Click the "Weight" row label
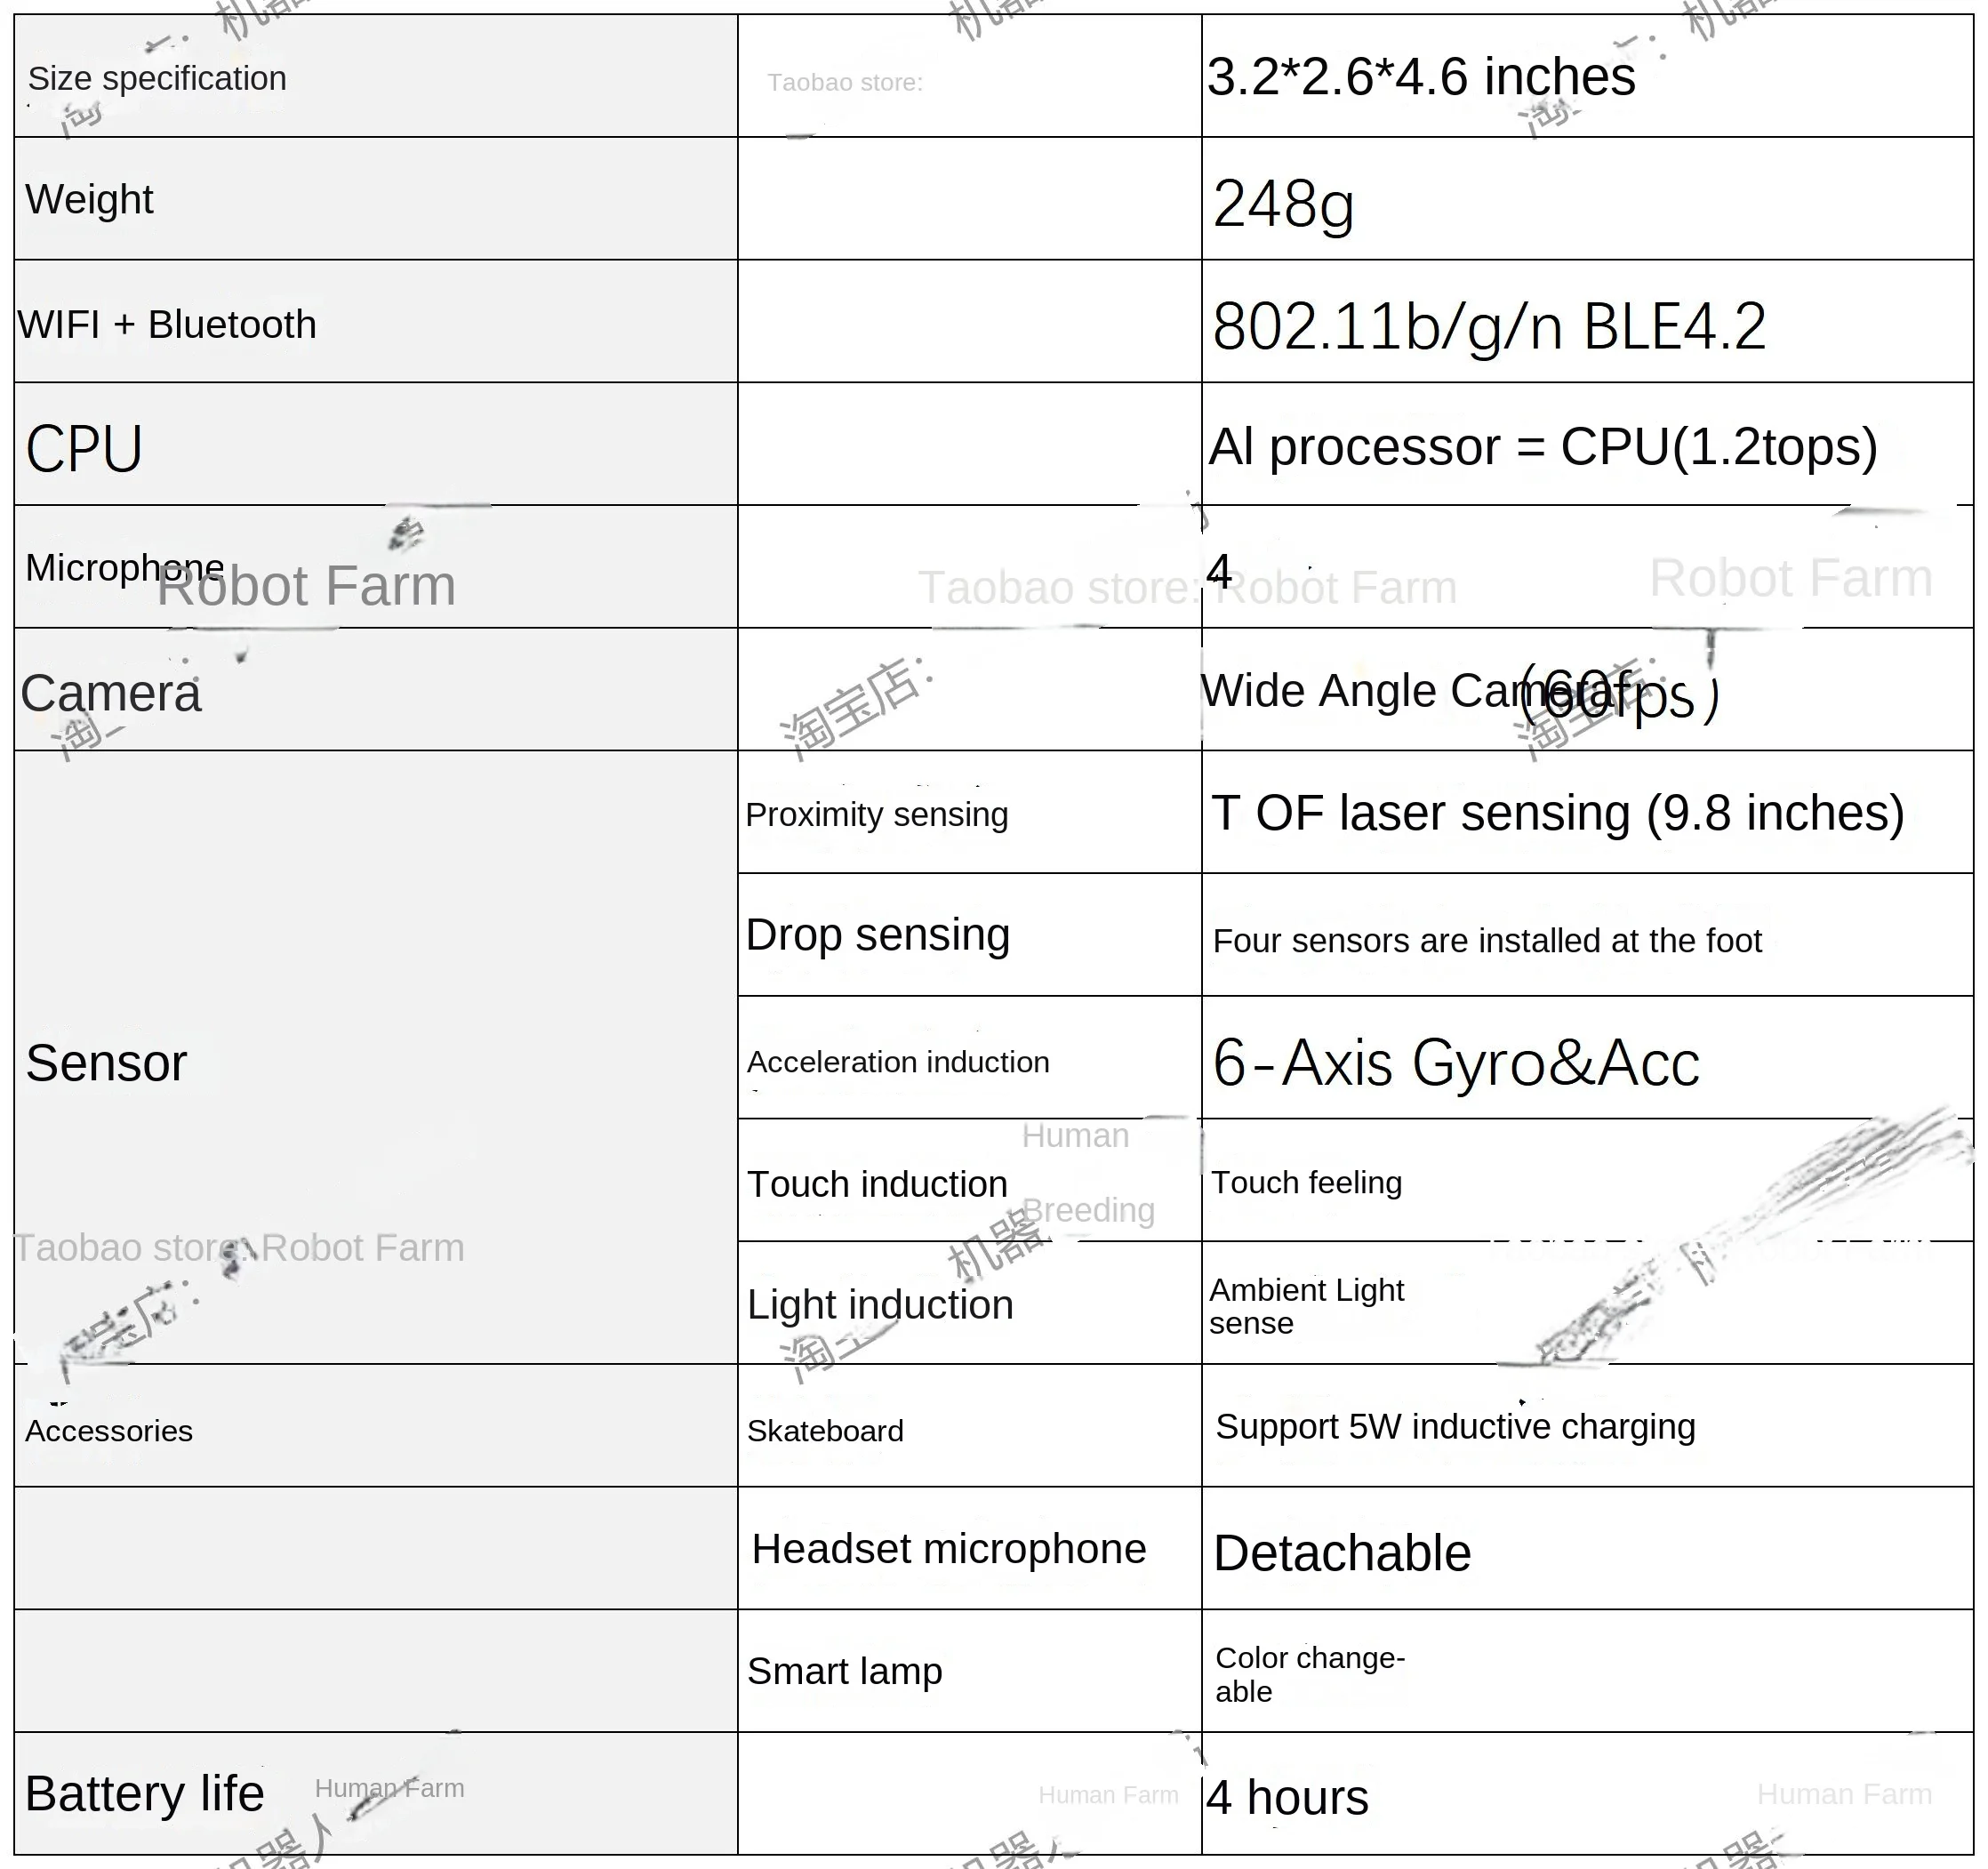The height and width of the screenshot is (1869, 1988). (x=89, y=199)
